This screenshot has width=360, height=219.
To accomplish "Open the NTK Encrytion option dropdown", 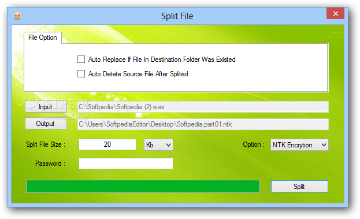I will pos(299,145).
